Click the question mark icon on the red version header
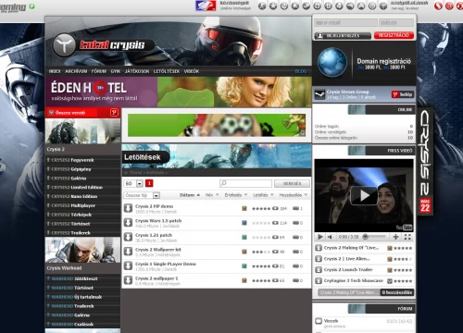The height and width of the screenshot is (333, 463). [x=114, y=113]
